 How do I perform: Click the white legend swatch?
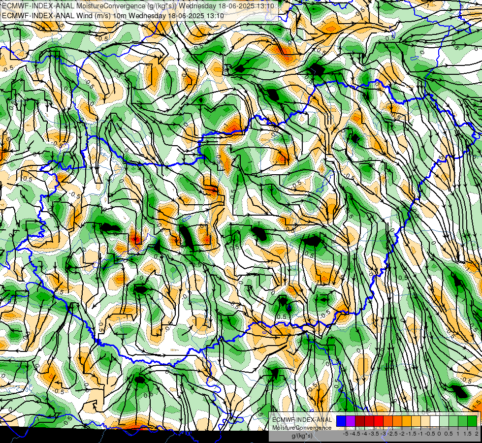point(435,421)
